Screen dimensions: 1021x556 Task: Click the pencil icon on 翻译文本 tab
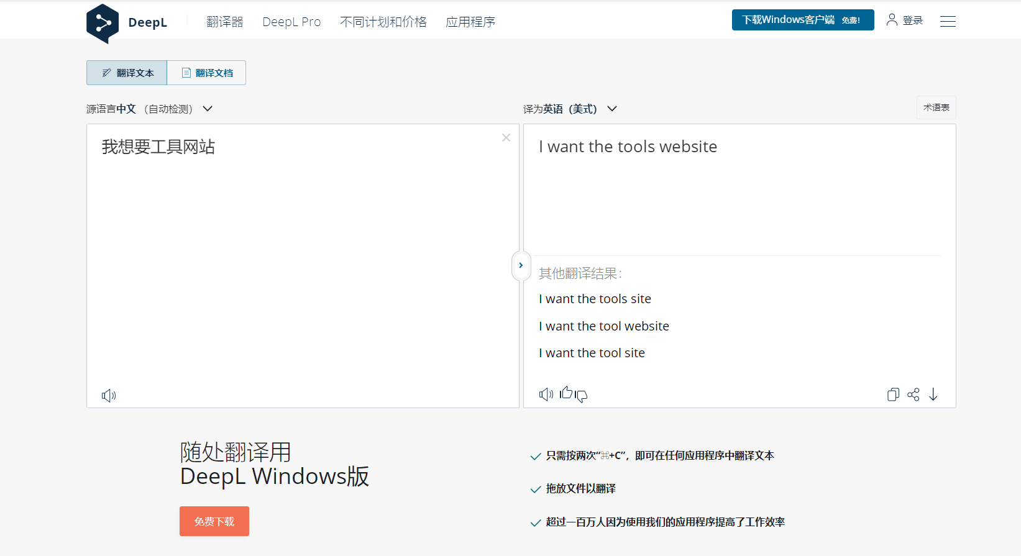pyautogui.click(x=106, y=73)
